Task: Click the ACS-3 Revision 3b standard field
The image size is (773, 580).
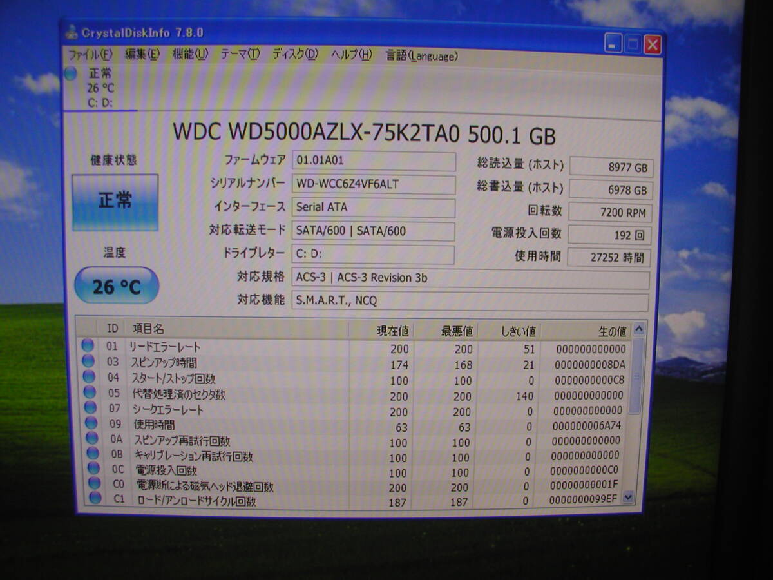Action: tap(470, 278)
